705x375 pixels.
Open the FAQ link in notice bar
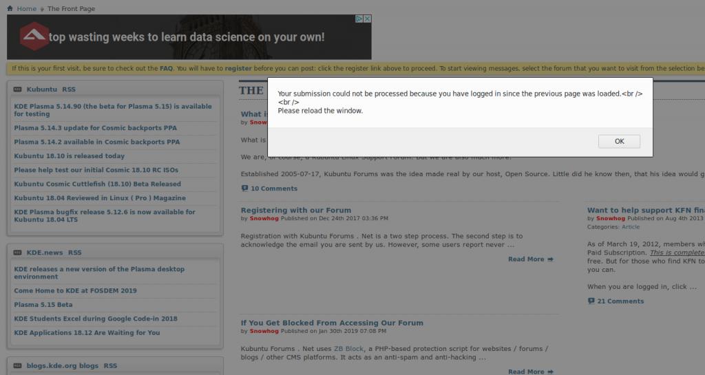(166, 69)
